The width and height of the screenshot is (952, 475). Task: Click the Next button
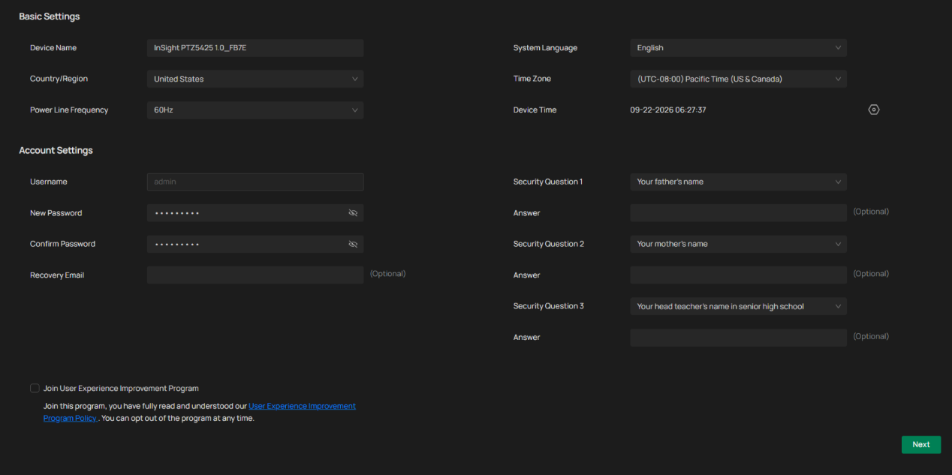pyautogui.click(x=921, y=444)
